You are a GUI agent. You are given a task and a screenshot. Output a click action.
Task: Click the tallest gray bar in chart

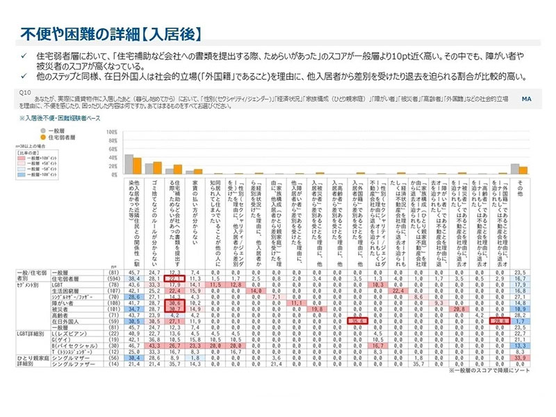click(129, 163)
